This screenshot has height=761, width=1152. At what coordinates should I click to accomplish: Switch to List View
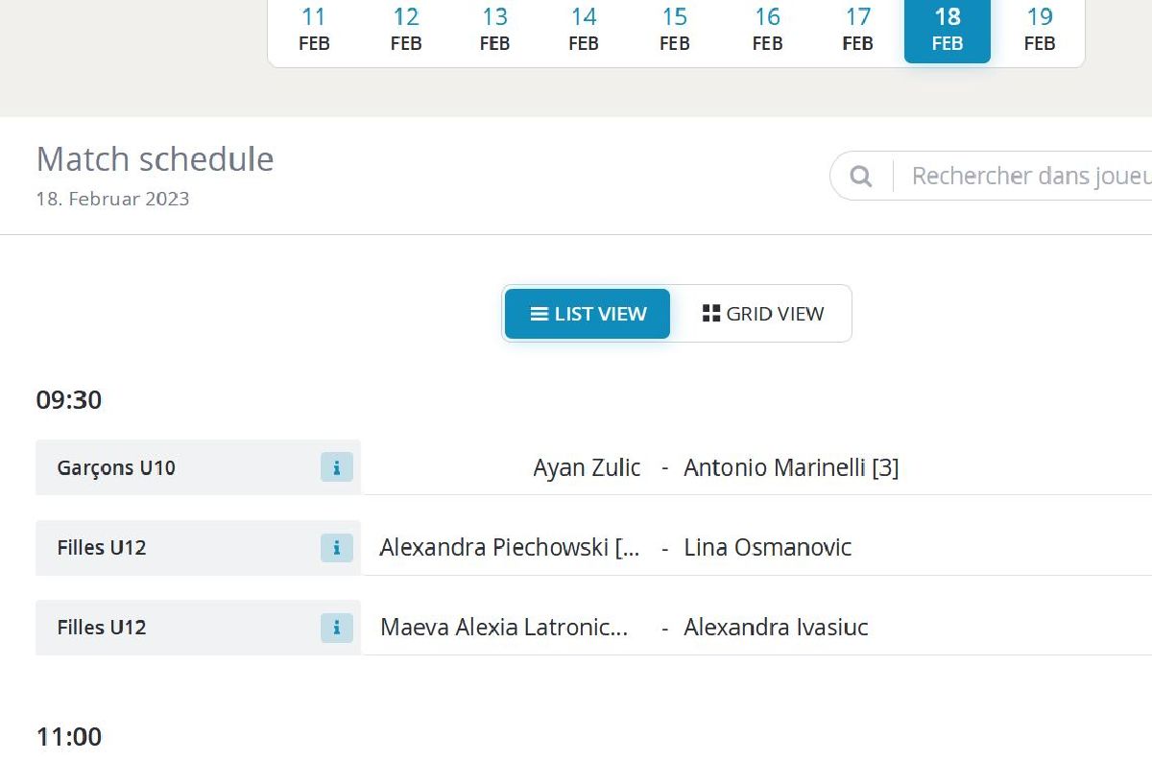point(588,314)
